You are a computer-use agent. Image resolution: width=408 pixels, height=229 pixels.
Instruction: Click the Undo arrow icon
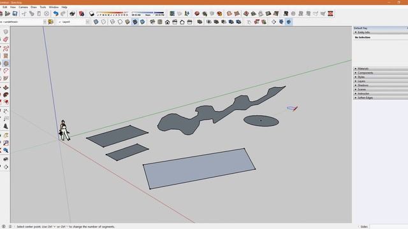click(x=55, y=13)
